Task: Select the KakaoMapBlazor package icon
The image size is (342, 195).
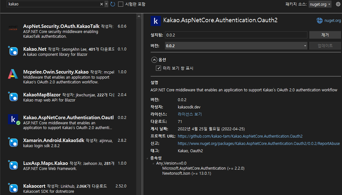Action: coord(13,97)
